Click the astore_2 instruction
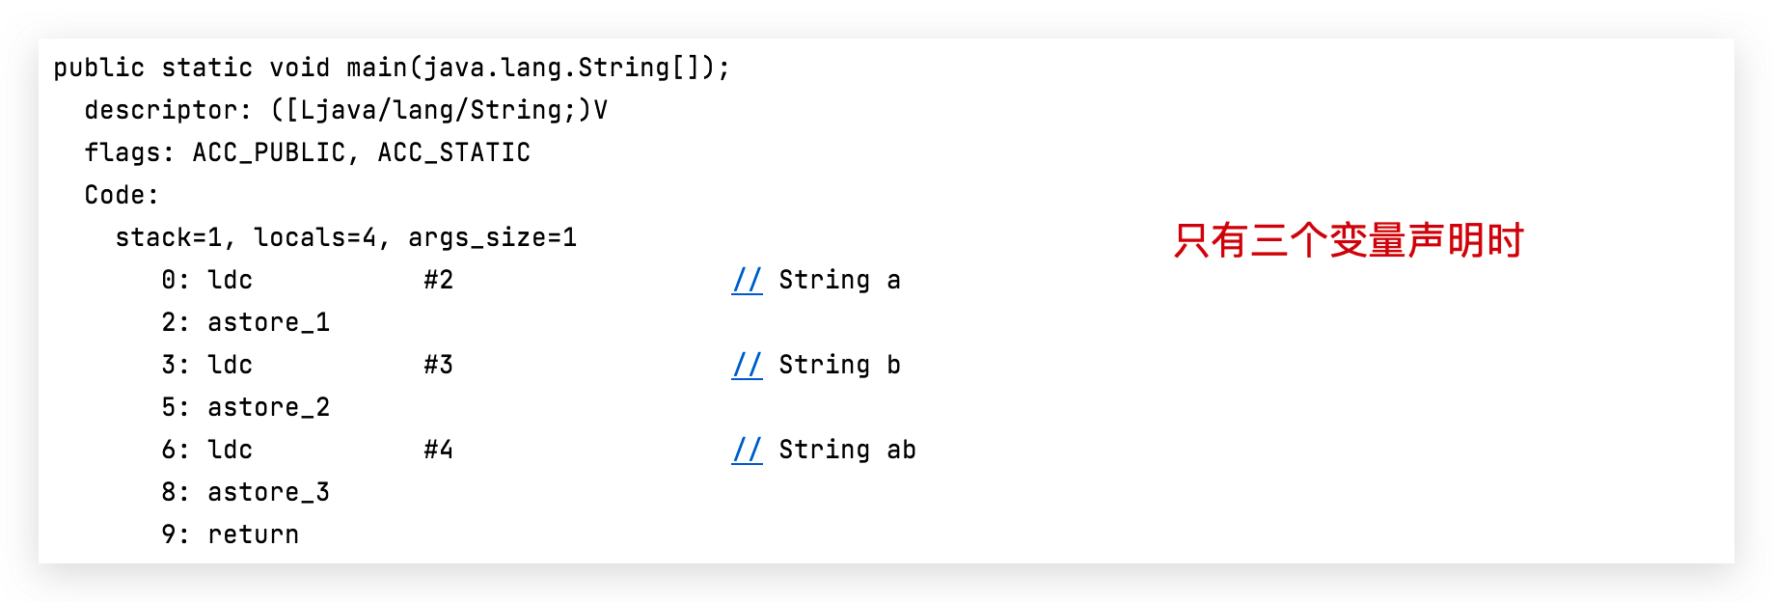This screenshot has width=1773, height=602. coord(268,407)
